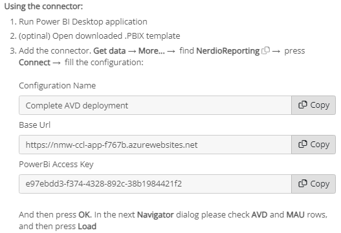Click the copy icon for PowerBi Access Key
The width and height of the screenshot is (341, 233).
[x=303, y=183]
